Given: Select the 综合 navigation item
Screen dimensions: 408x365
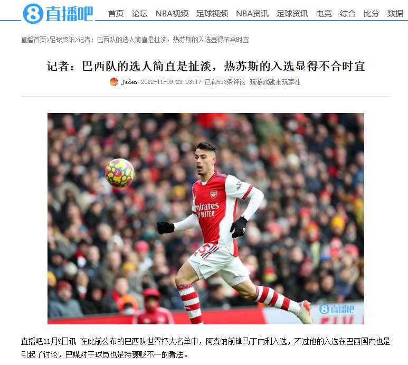Looking at the screenshot, I should click(x=348, y=14).
